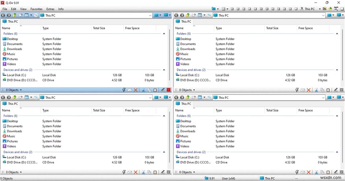Select Music folder in bottom-right pane

(182, 136)
